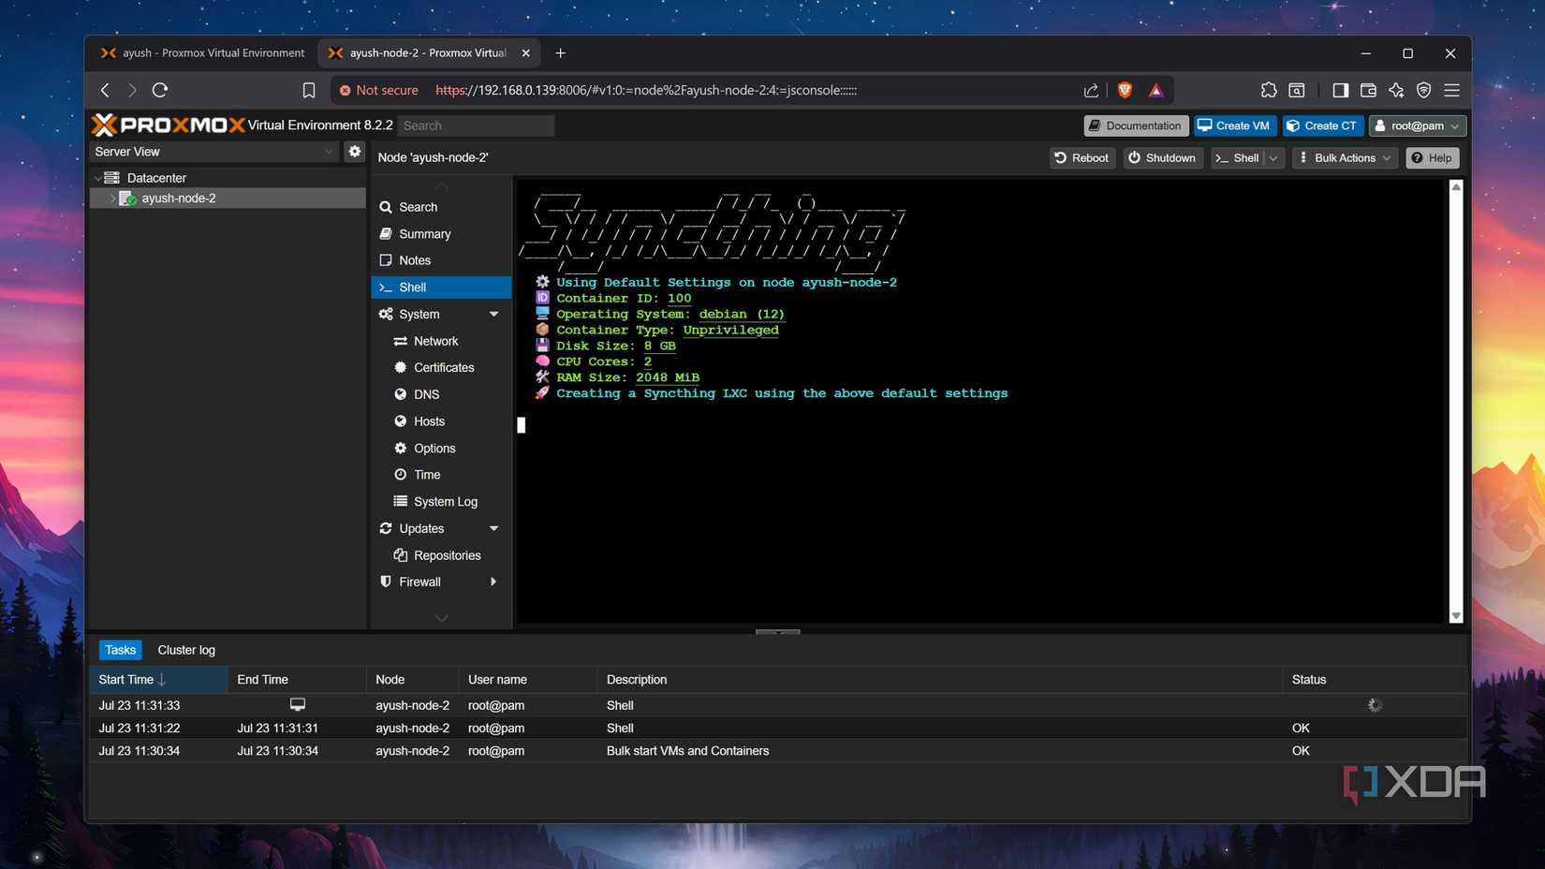
Task: Open browser extensions puzzle icon
Action: [x=1269, y=90]
